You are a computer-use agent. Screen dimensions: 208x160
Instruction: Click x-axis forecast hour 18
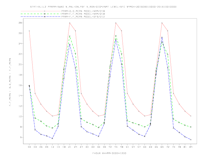(64, 147)
